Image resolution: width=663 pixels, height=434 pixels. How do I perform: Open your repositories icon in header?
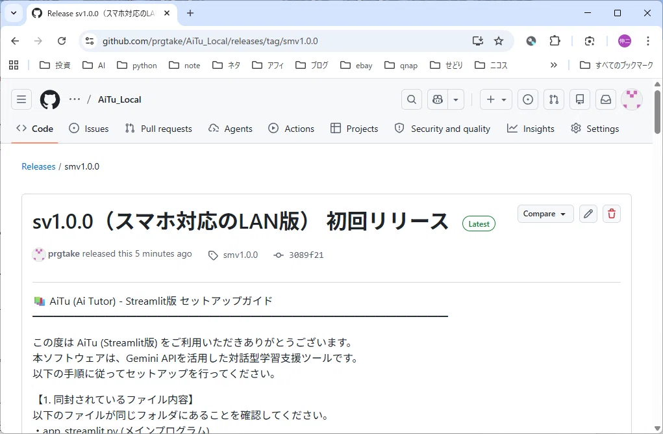(580, 99)
